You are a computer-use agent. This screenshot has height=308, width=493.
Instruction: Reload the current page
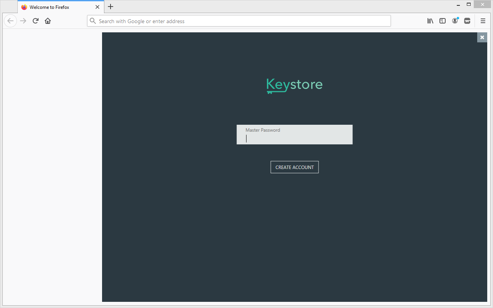(35, 21)
